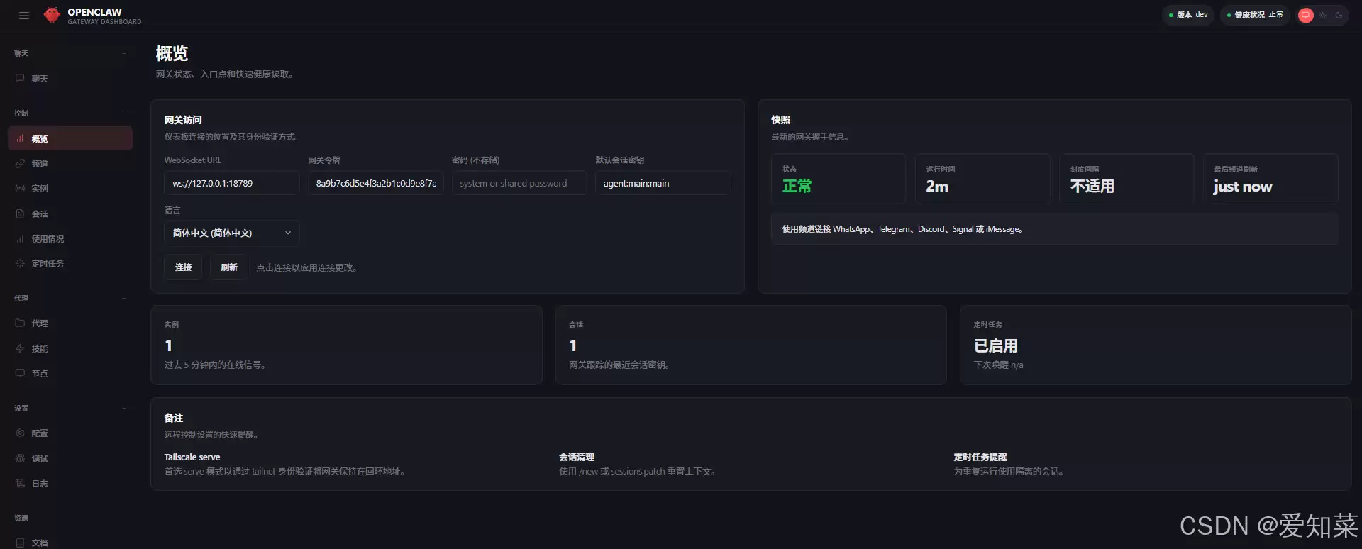Focus the WebSocket URL field
Image resolution: width=1362 pixels, height=549 pixels.
coord(231,183)
